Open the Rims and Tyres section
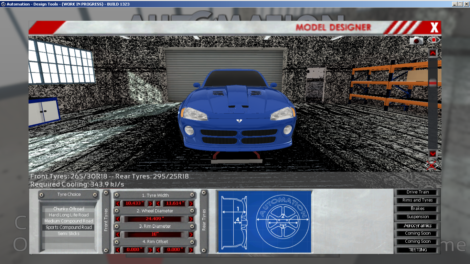 click(417, 200)
